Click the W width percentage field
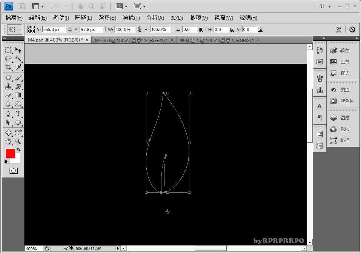The width and height of the screenshot is (361, 253). pos(124,29)
